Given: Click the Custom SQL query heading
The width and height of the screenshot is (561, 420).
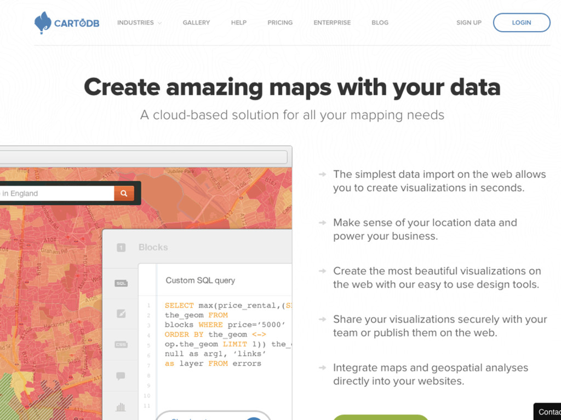Looking at the screenshot, I should coord(201,281).
